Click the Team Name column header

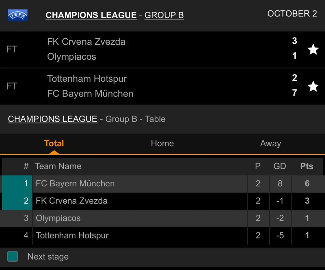(58, 166)
